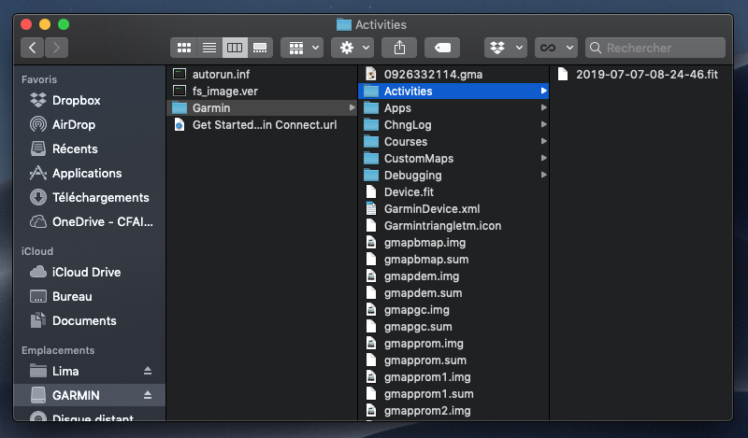Expand the Debugging folder arrow

543,175
